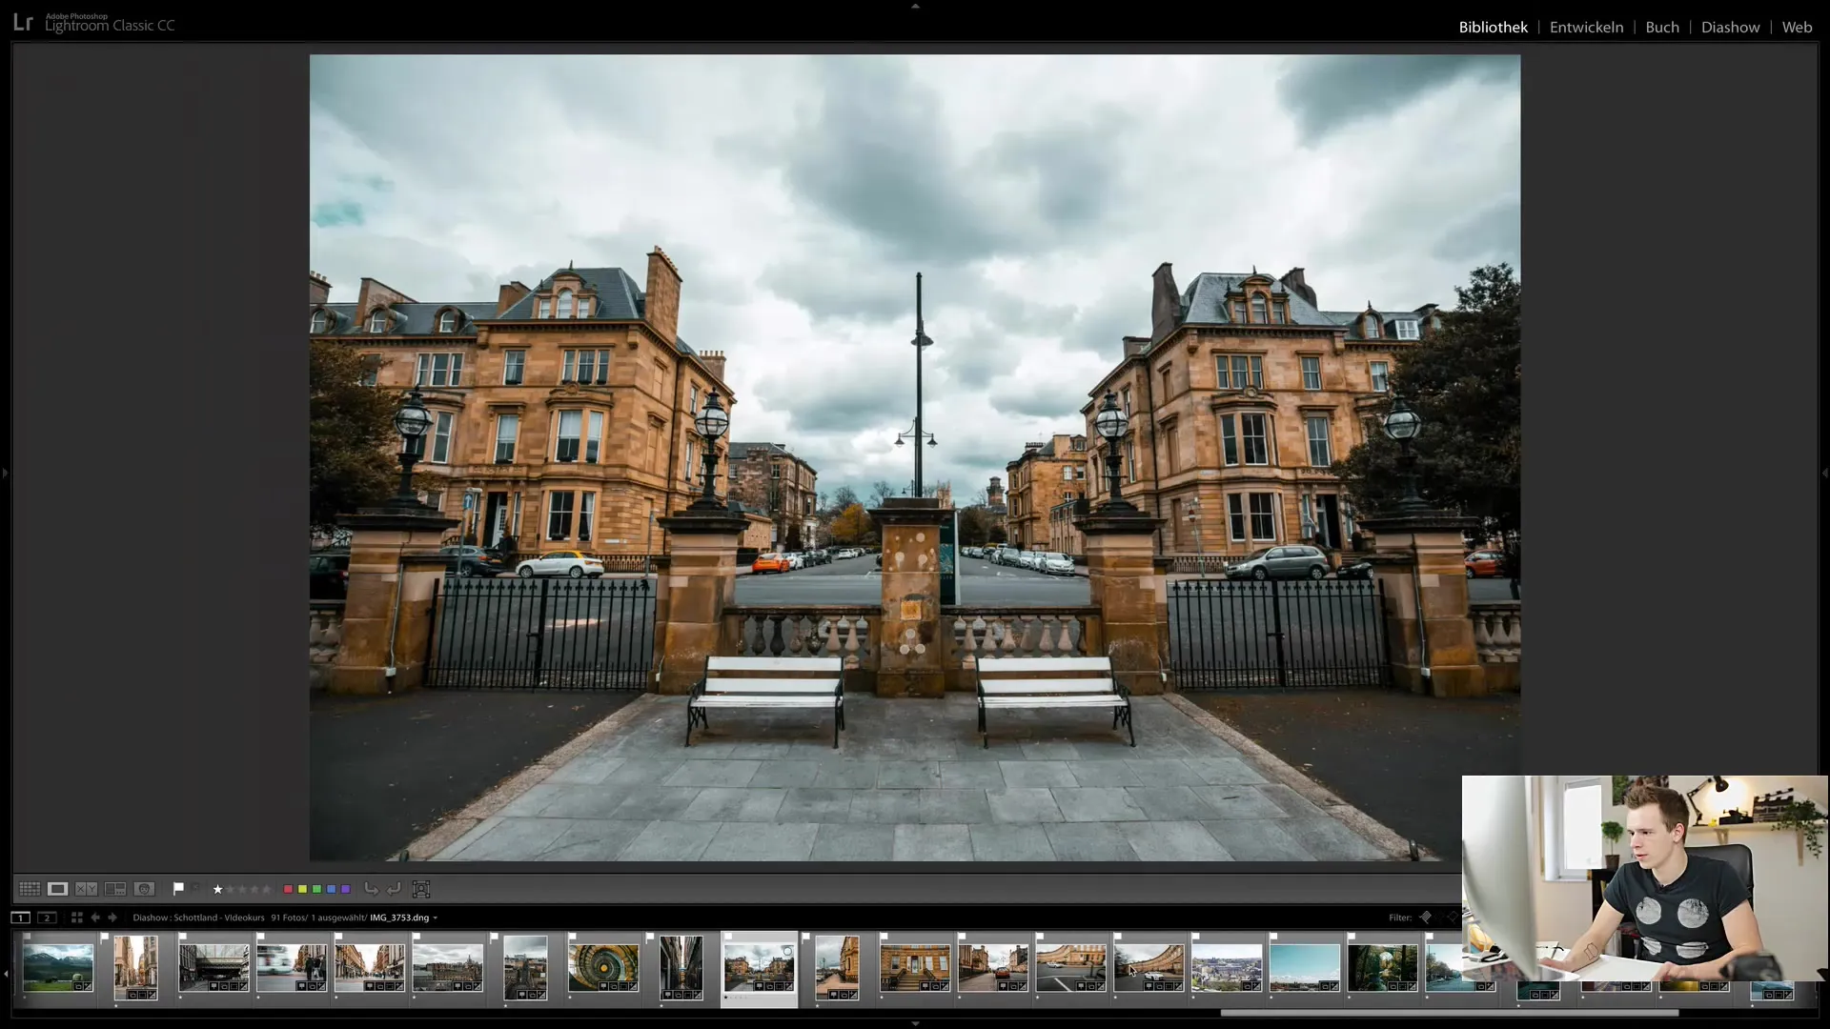Open the People face view
This screenshot has height=1029, width=1830.
[x=144, y=889]
